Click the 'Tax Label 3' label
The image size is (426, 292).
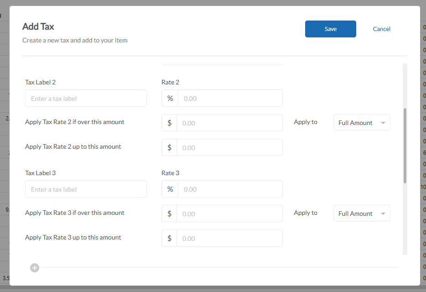click(40, 173)
